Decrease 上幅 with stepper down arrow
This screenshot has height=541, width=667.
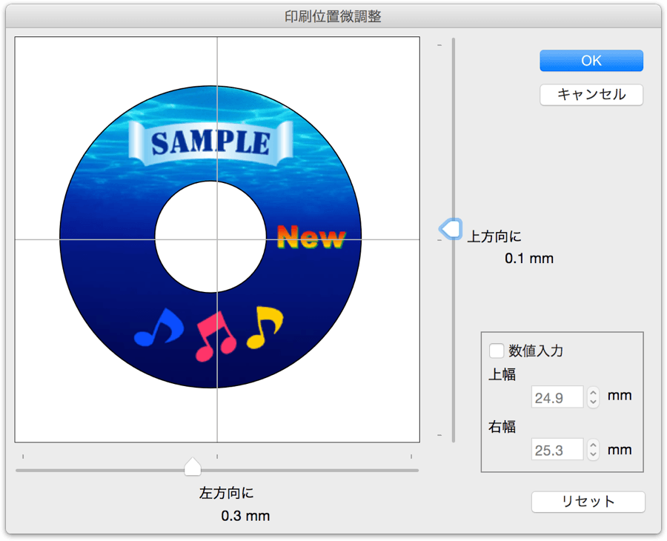pos(594,402)
